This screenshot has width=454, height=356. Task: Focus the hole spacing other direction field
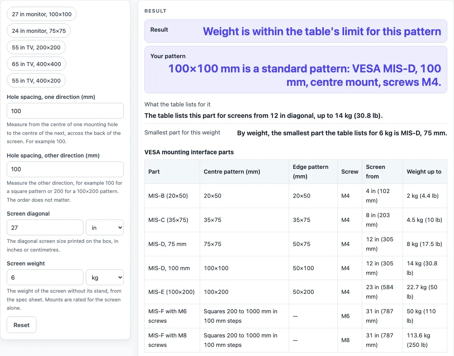coord(65,169)
